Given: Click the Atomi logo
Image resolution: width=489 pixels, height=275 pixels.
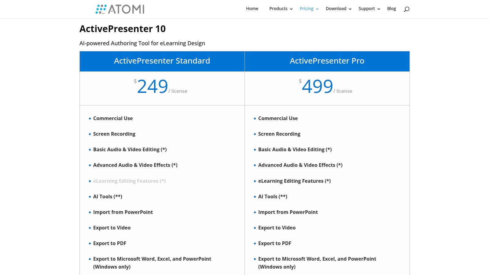Looking at the screenshot, I should point(119,9).
